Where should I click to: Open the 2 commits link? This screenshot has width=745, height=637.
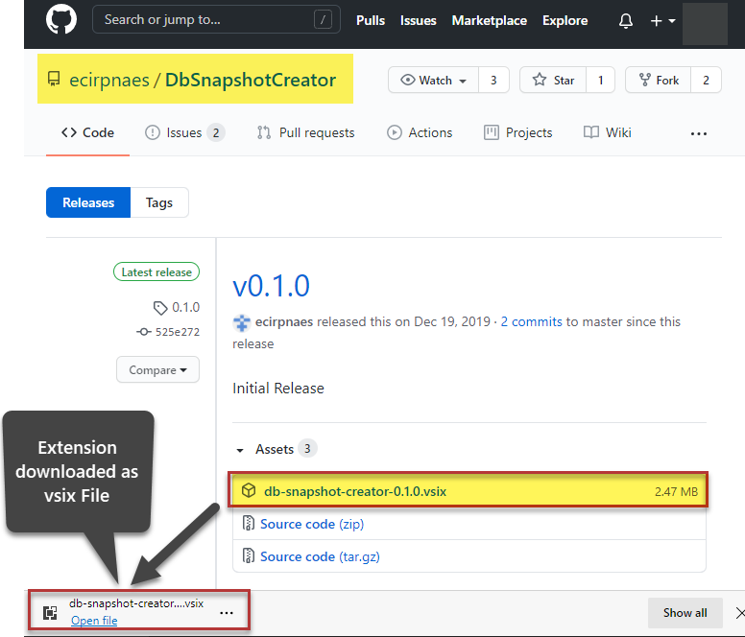tap(531, 321)
